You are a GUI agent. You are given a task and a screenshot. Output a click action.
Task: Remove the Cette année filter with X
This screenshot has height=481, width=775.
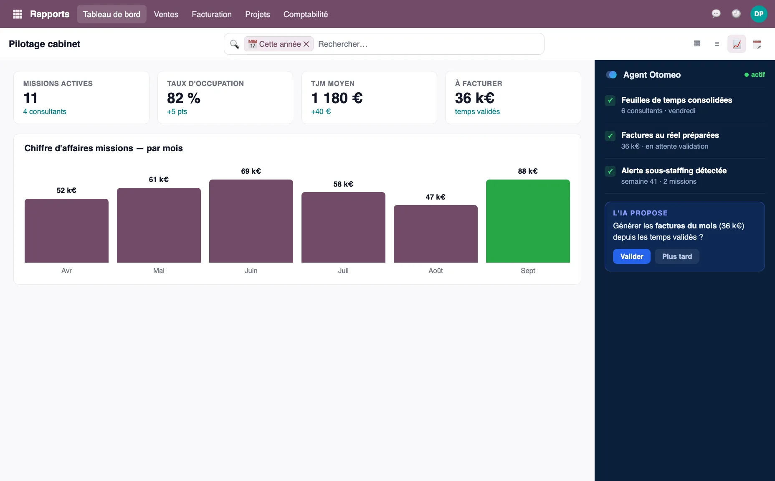(306, 44)
